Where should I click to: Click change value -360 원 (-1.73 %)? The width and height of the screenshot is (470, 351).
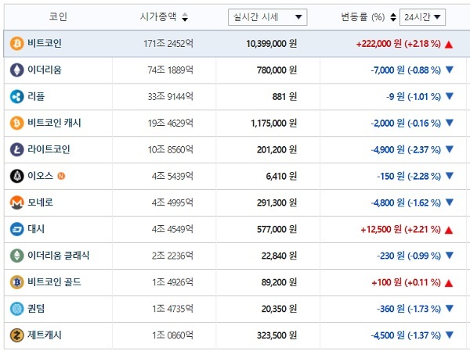(409, 309)
